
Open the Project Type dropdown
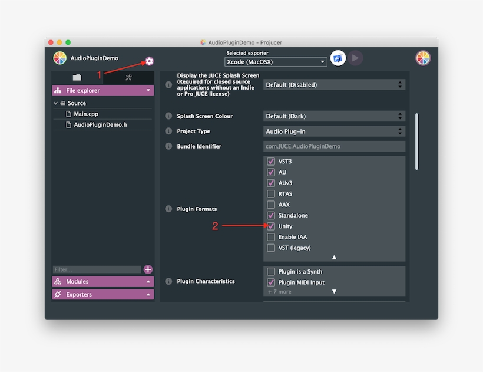(334, 131)
